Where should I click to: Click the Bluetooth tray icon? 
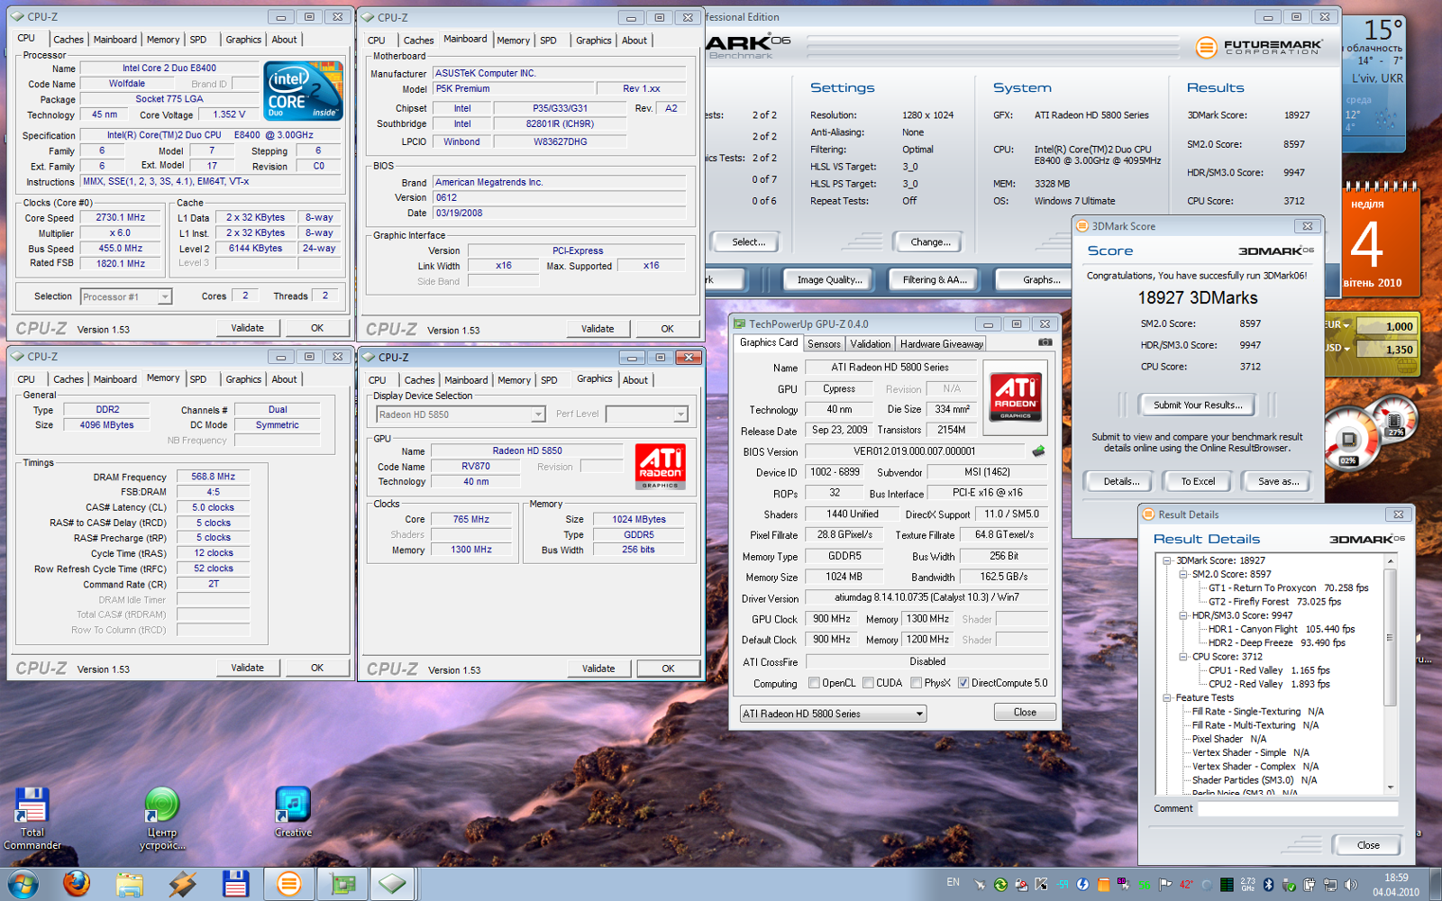click(x=1267, y=885)
